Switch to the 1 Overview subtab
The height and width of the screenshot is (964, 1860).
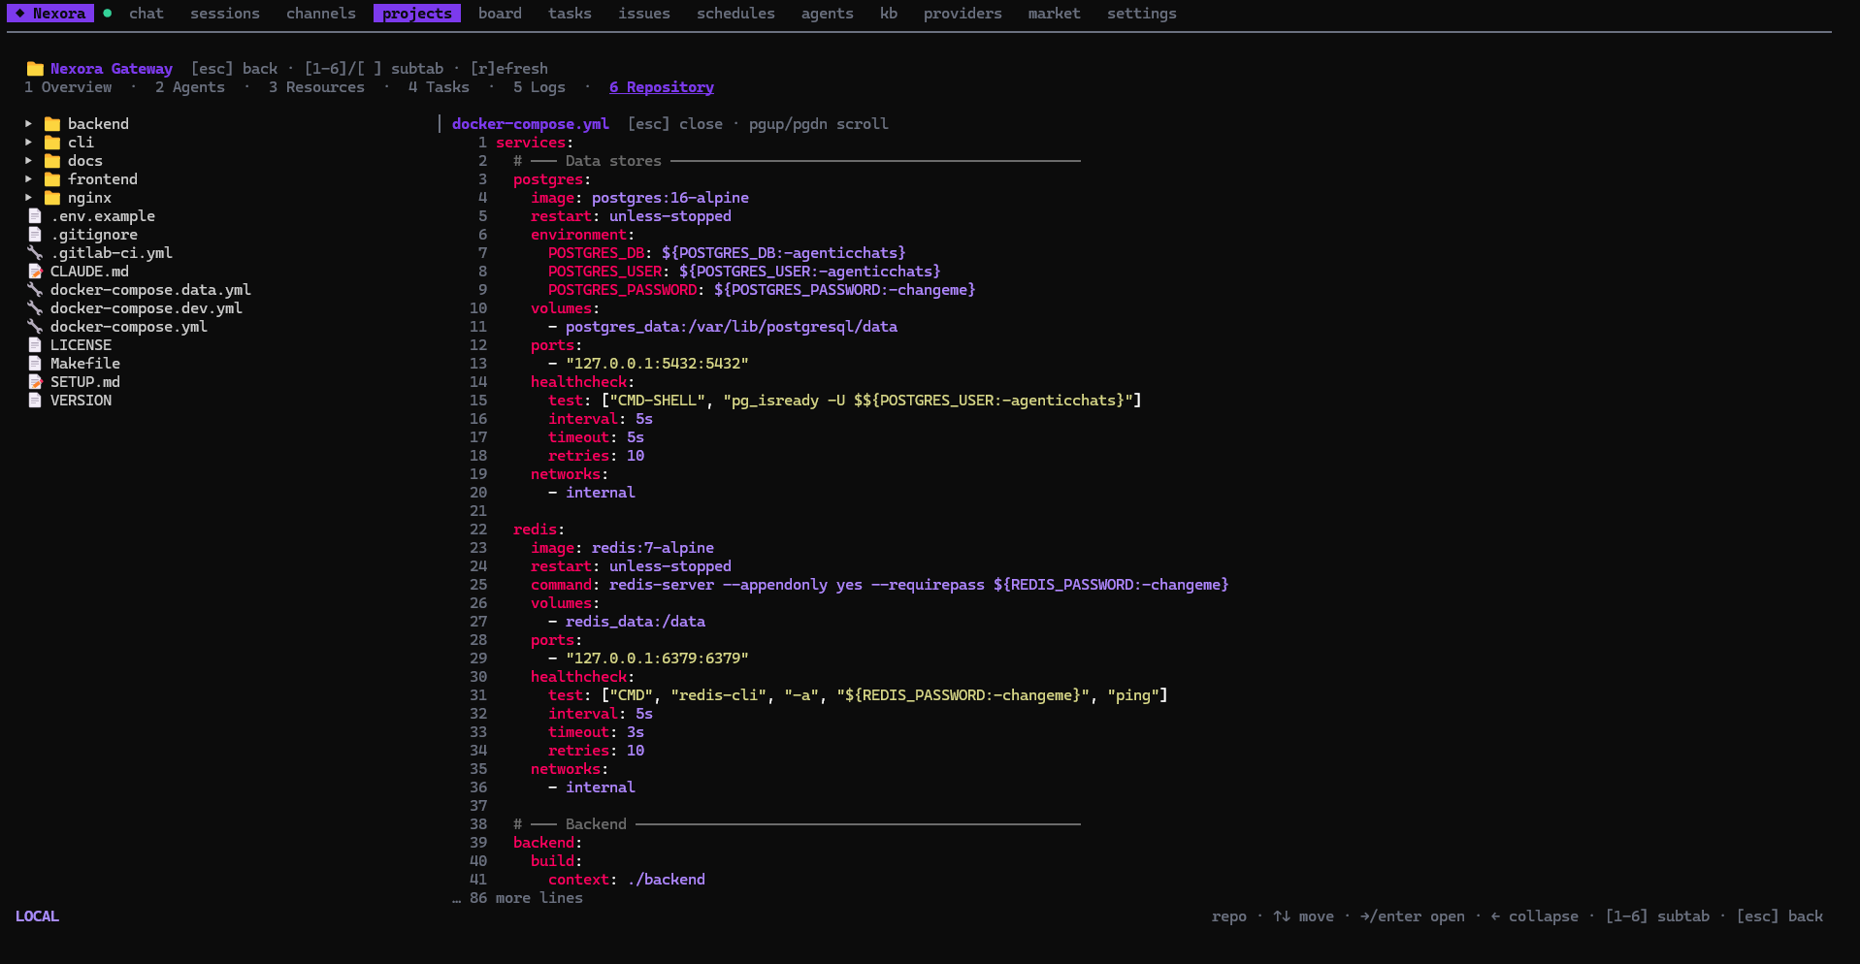68,87
